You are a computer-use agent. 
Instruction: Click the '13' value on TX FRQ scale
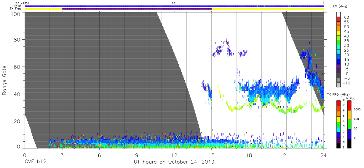[x=343, y=127]
